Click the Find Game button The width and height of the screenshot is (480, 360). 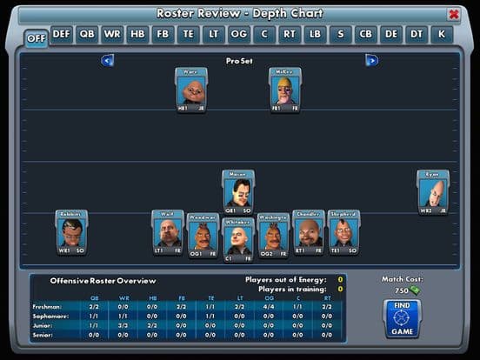pos(402,318)
